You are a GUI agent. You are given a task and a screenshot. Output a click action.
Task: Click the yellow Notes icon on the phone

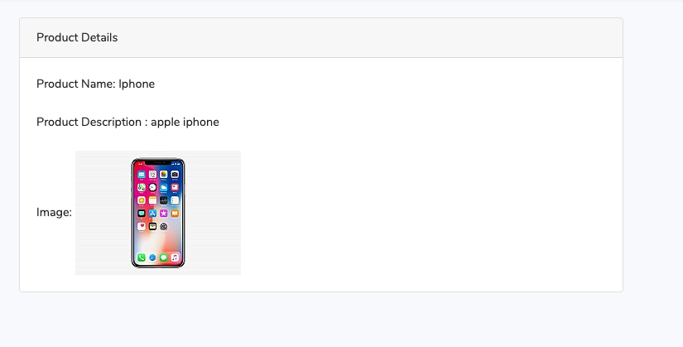click(152, 200)
